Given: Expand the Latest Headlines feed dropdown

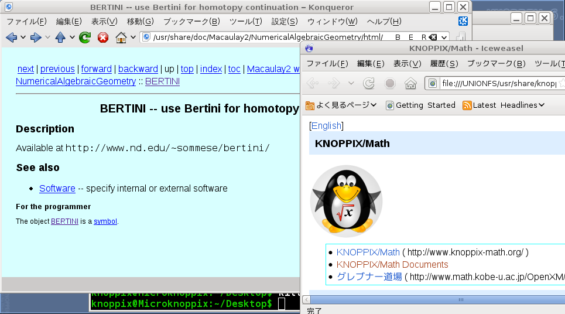Looking at the screenshot, I should click(x=542, y=105).
